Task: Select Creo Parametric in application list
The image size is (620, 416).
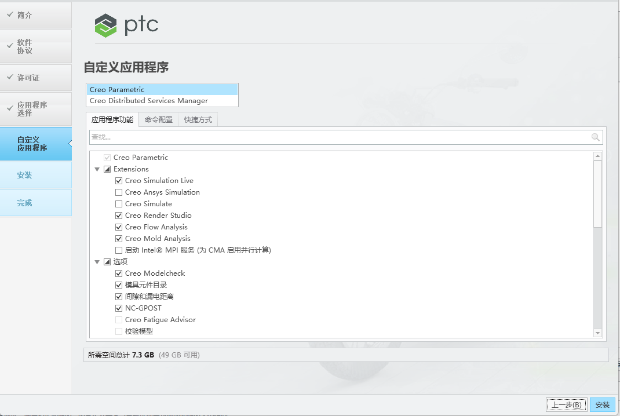Action: coord(162,90)
